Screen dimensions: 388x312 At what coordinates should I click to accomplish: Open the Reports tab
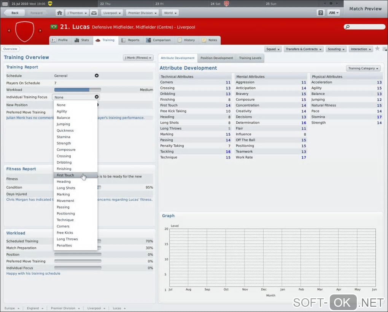130,40
